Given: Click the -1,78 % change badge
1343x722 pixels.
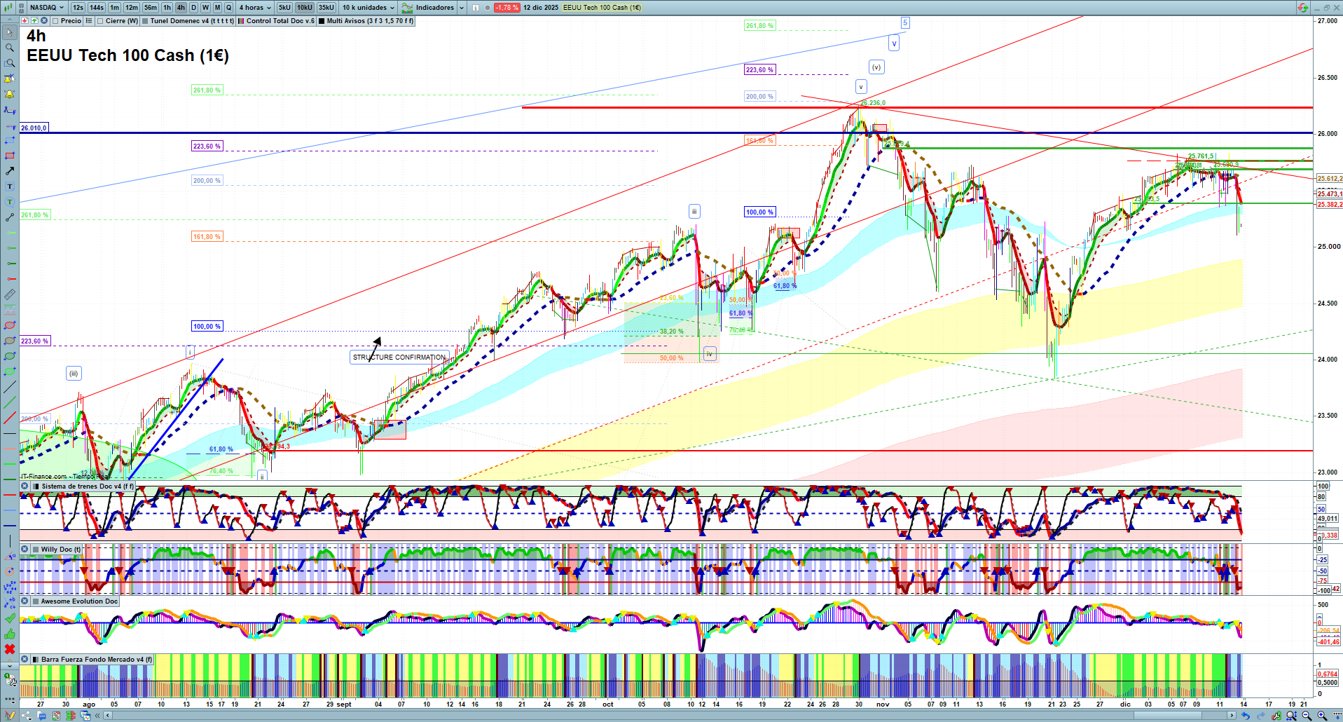Looking at the screenshot, I should click(x=507, y=8).
